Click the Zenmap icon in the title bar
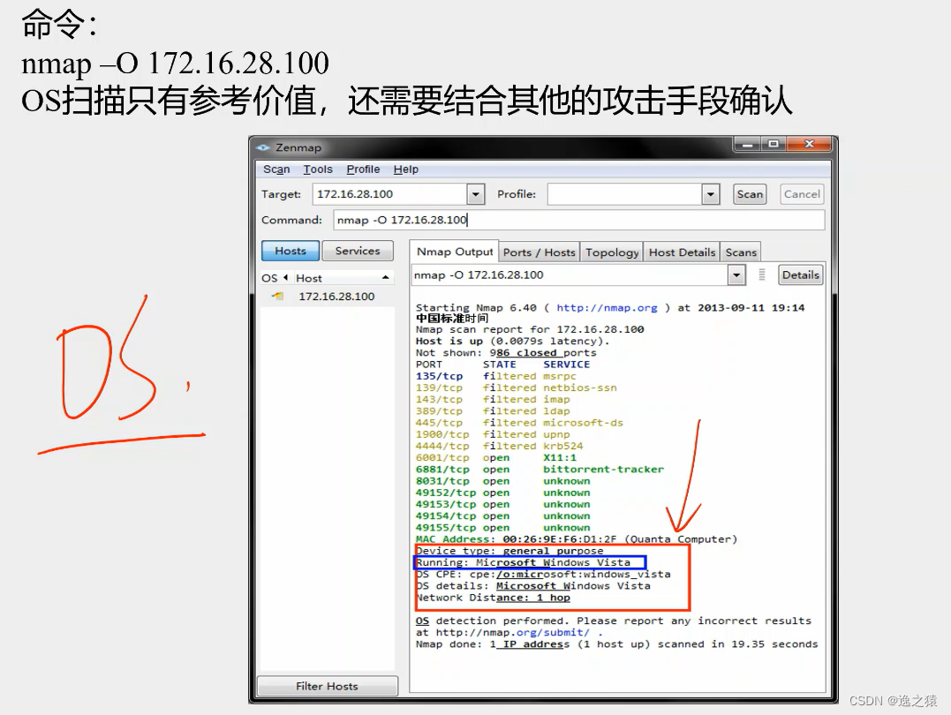Viewport: 951px width, 715px height. coord(264,147)
